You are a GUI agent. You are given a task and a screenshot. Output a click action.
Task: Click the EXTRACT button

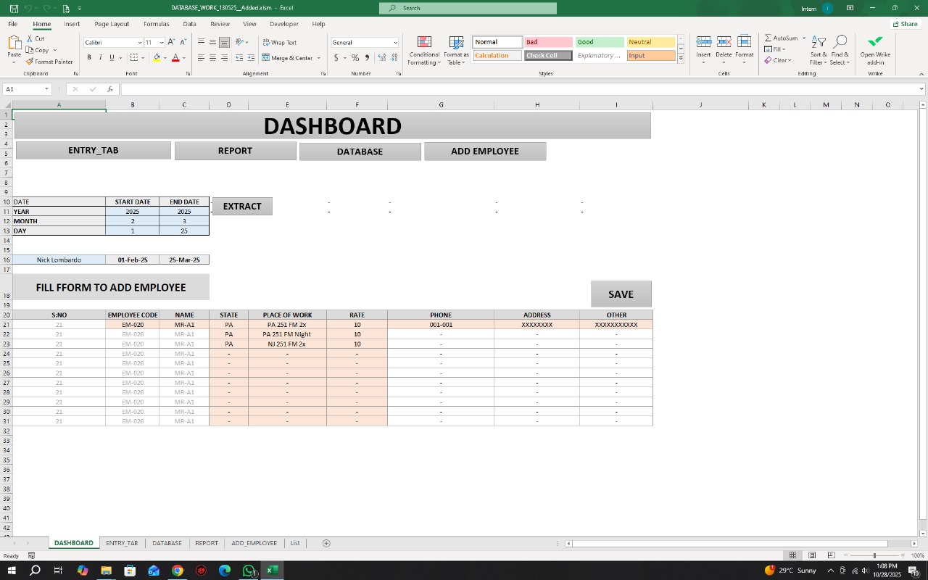pyautogui.click(x=241, y=206)
